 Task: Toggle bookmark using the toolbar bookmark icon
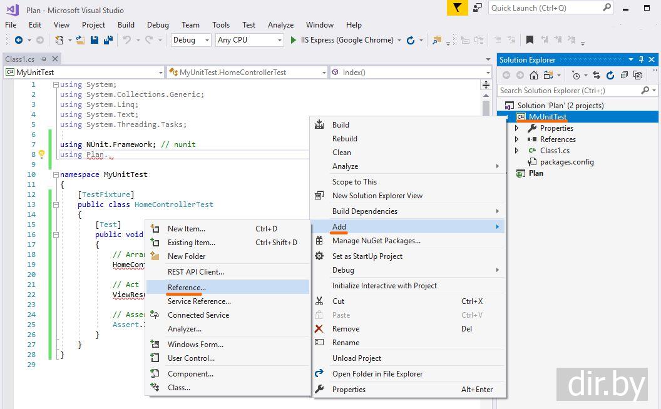(530, 40)
